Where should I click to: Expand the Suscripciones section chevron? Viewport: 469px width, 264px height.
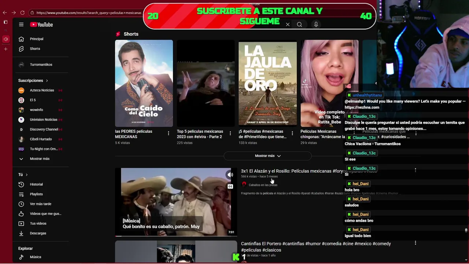[47, 81]
